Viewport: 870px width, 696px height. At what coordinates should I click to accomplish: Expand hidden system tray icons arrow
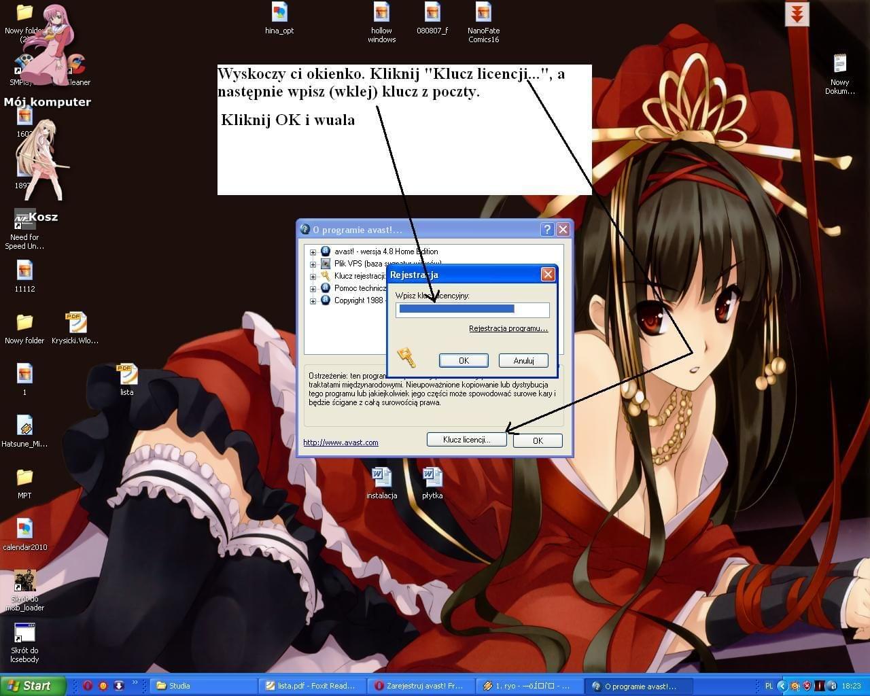[x=782, y=686]
